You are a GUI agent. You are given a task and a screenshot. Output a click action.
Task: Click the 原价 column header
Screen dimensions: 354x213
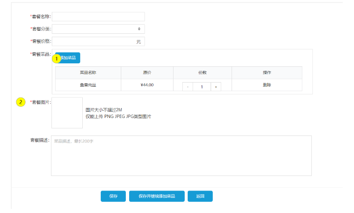pyautogui.click(x=147, y=73)
